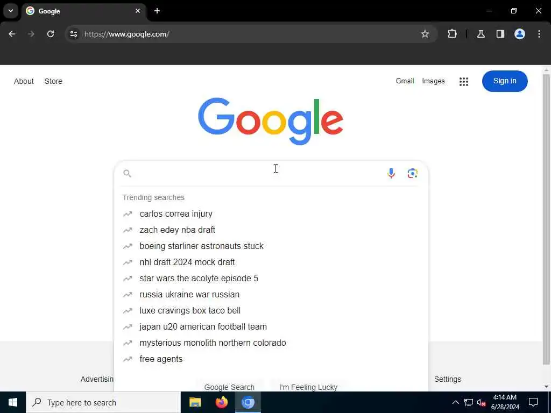The image size is (551, 413).
Task: Bookmark this page with star icon
Action: [x=425, y=34]
